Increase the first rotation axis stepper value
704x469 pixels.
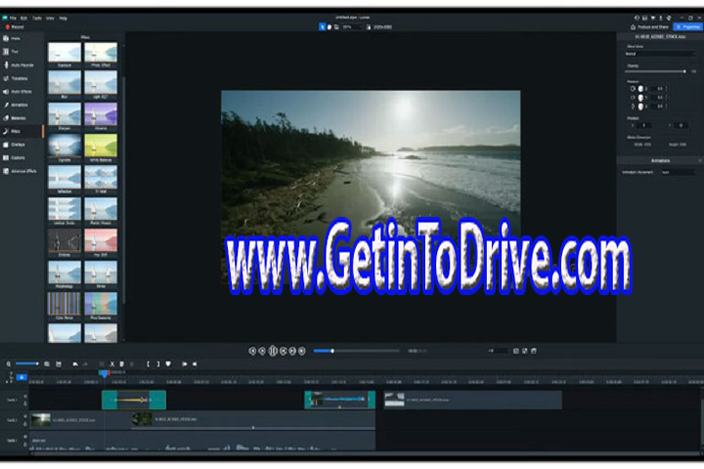[666, 87]
